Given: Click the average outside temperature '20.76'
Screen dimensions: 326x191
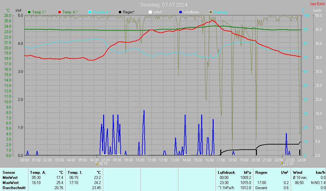Looking at the screenshot, I should pos(59,188).
